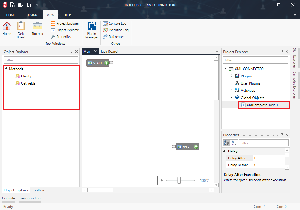Pin the Object Explorer panel

[x=72, y=52]
